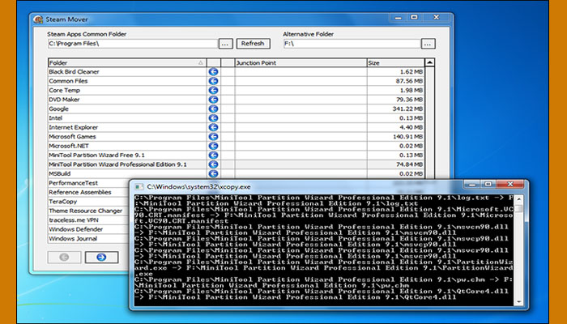Click the arrow icon in Microsoft.NET row
567x324 pixels.
coord(213,146)
